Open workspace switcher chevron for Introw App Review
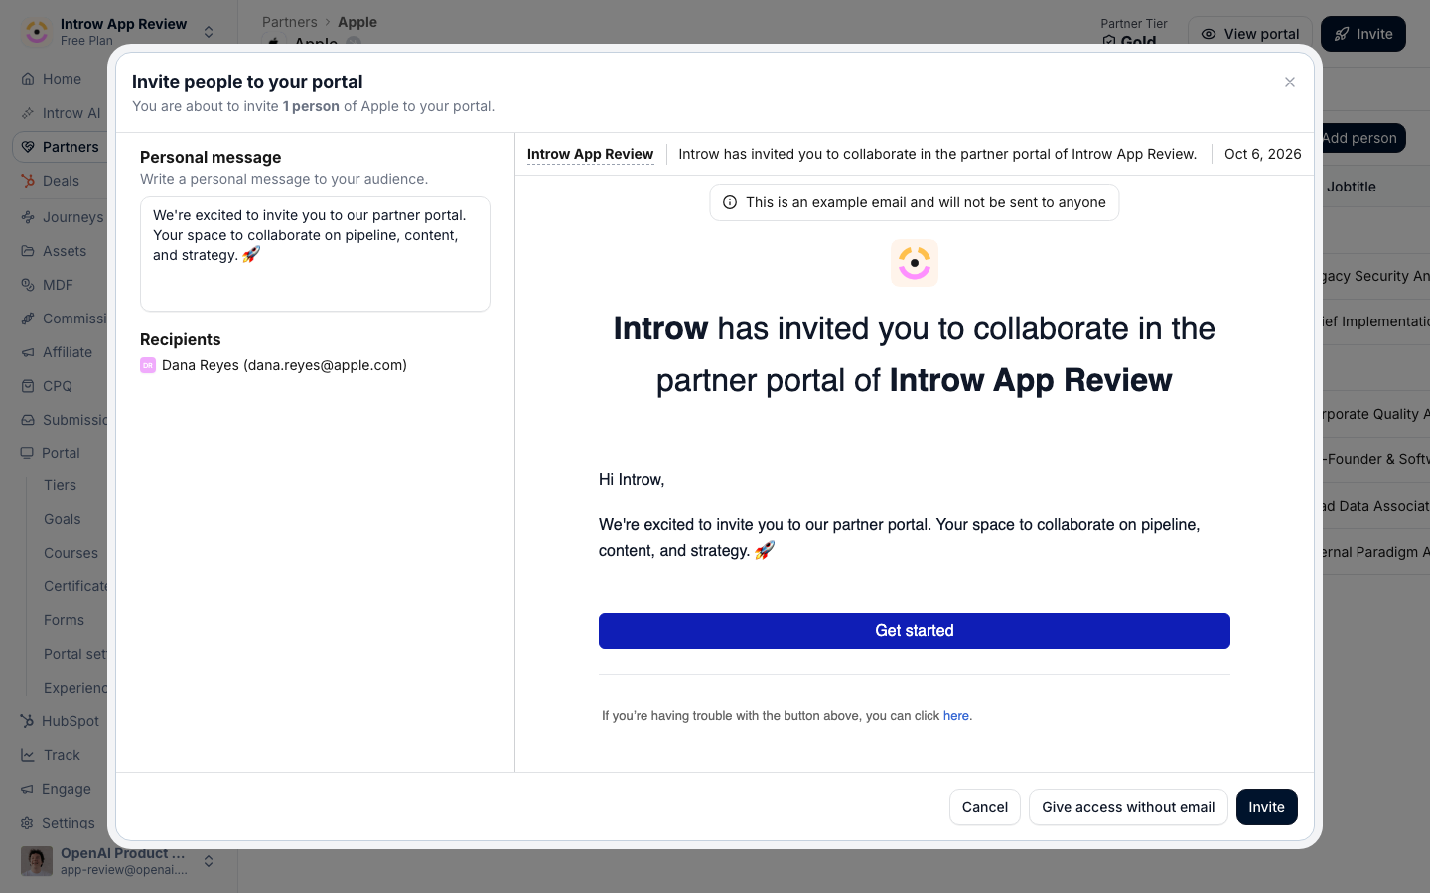1430x893 pixels. 209,32
